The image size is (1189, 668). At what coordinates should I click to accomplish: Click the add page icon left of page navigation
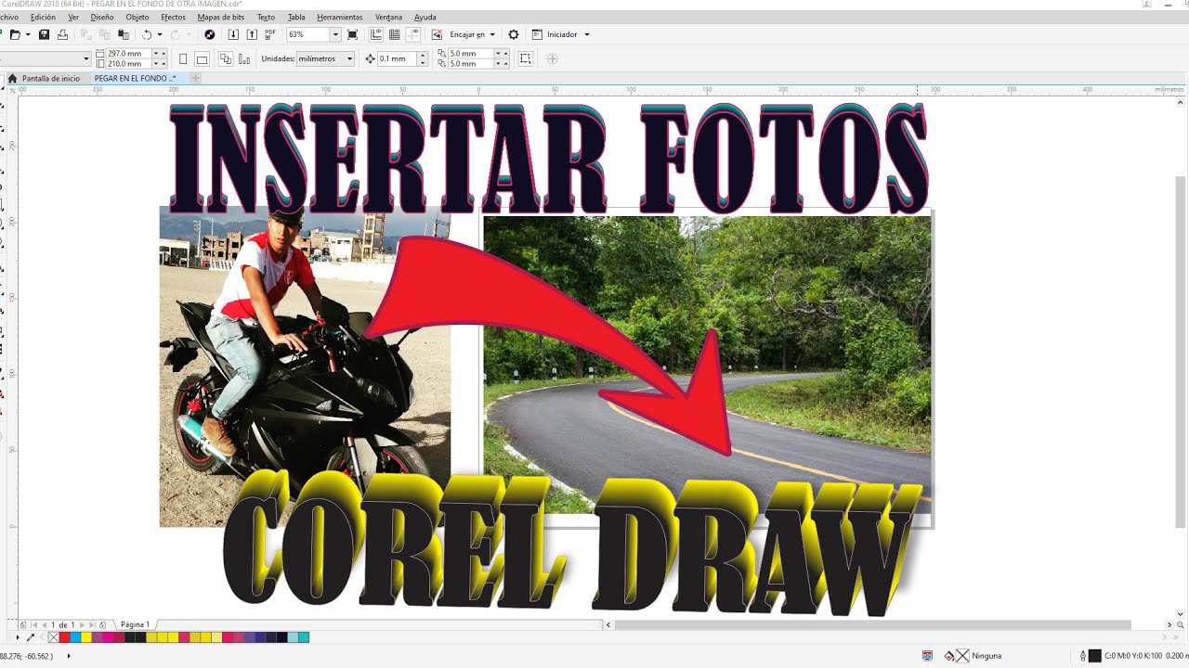(23, 625)
